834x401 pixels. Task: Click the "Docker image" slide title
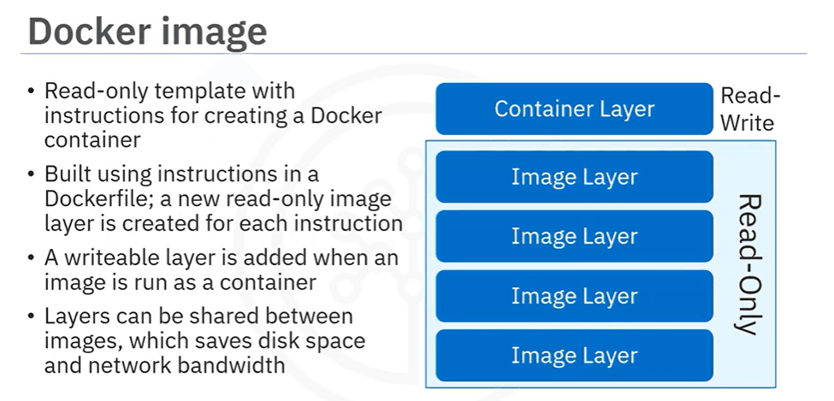pos(147,32)
